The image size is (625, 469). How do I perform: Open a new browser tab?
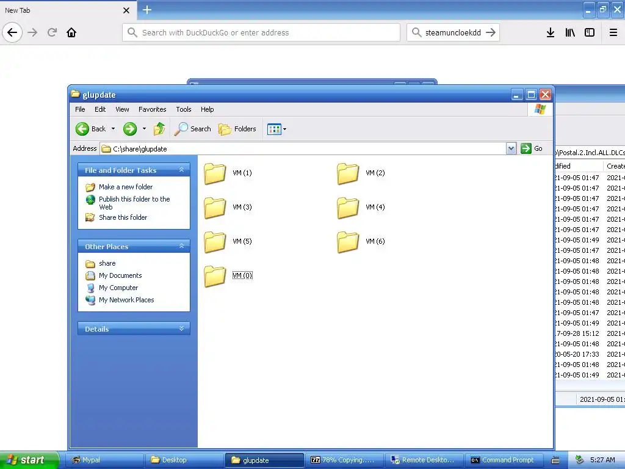pos(146,10)
